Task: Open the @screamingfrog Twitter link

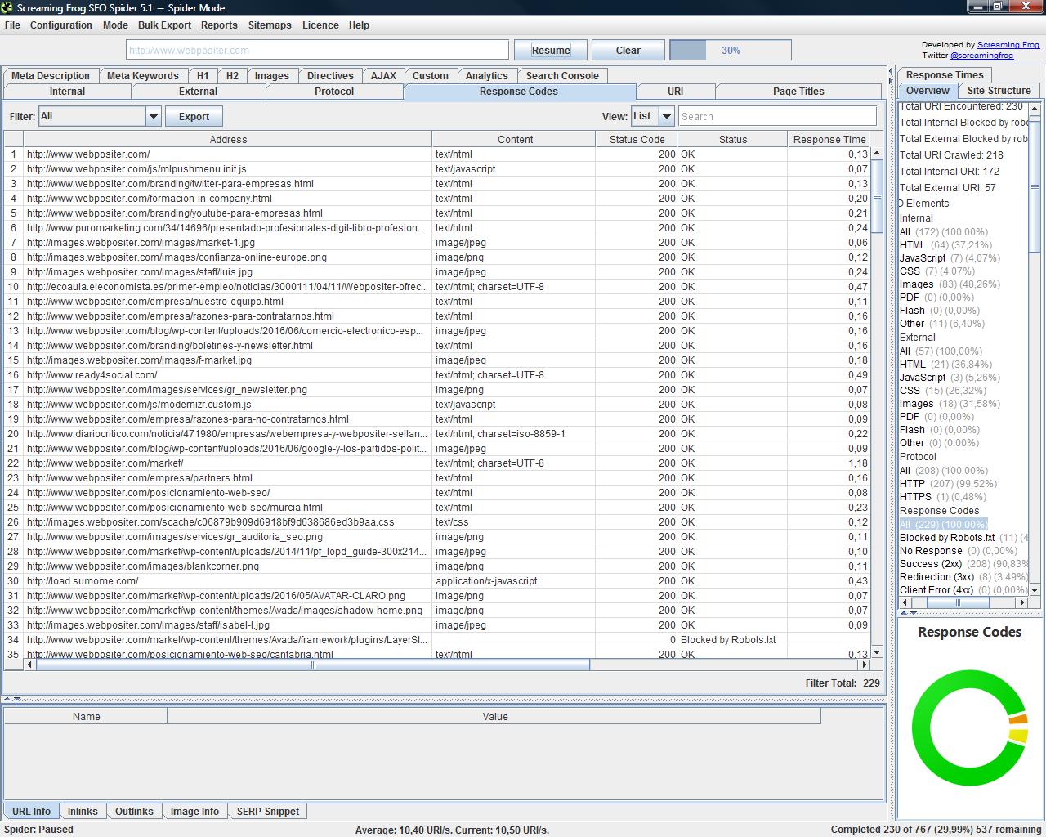Action: point(981,56)
